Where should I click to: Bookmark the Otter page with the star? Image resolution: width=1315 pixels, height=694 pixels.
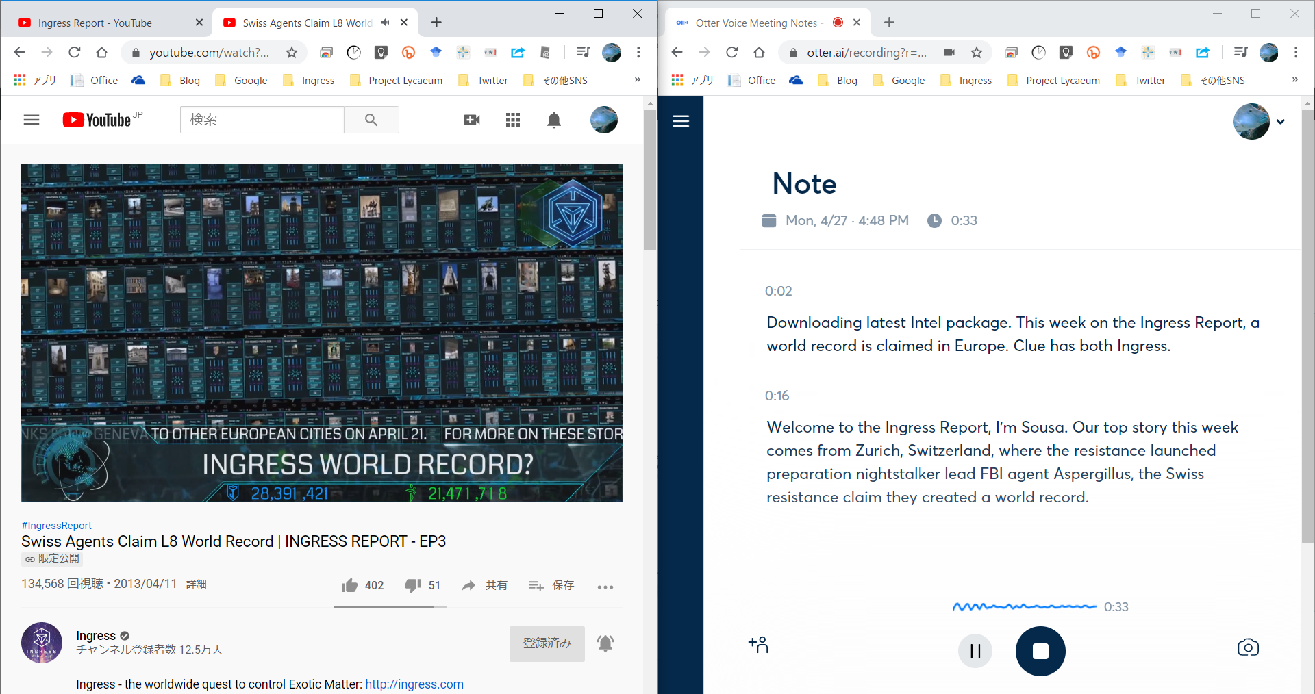pos(977,52)
